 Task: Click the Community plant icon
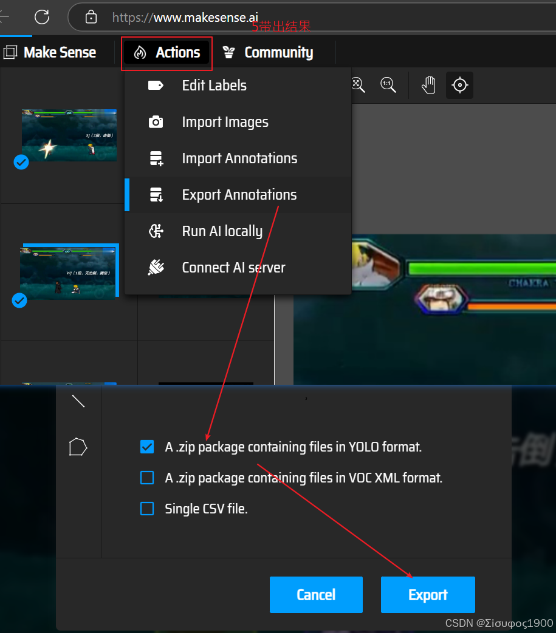pos(228,52)
